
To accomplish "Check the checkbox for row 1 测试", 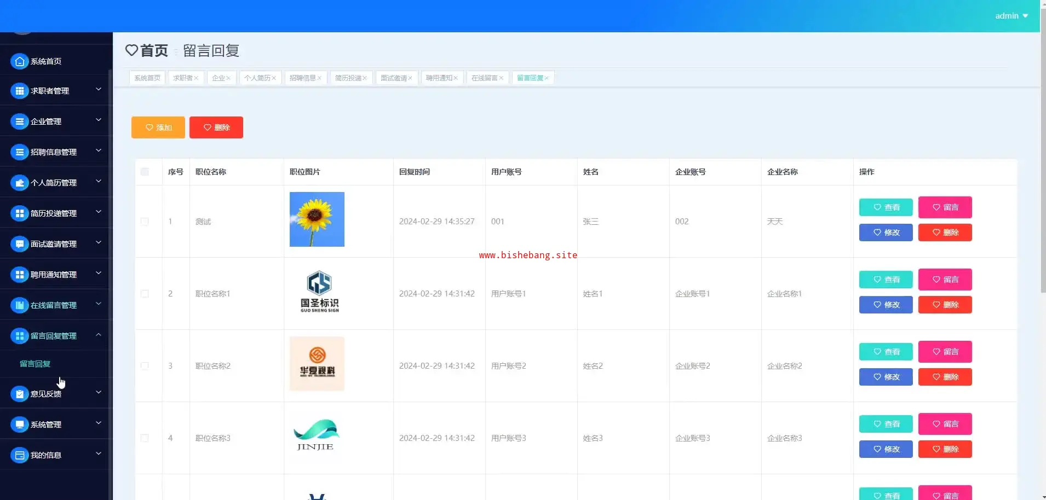I will pos(145,222).
